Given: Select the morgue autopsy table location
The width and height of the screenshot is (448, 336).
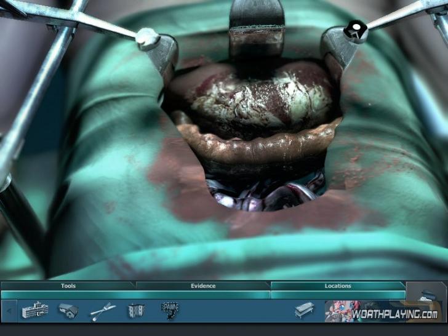Looking at the screenshot, I should click(x=305, y=310).
